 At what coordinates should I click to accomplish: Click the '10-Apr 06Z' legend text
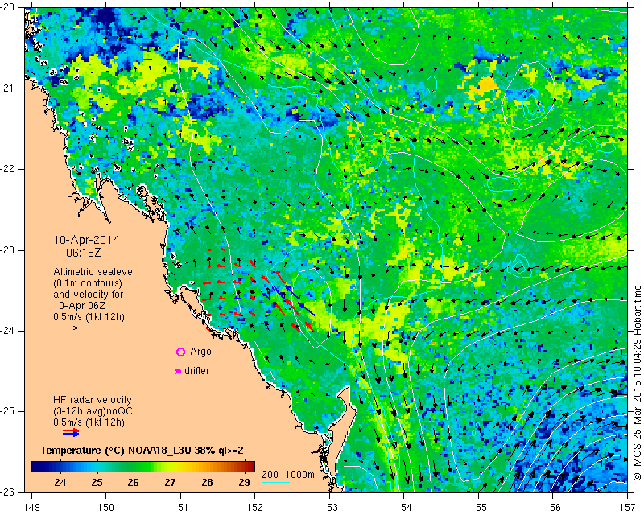(x=80, y=306)
